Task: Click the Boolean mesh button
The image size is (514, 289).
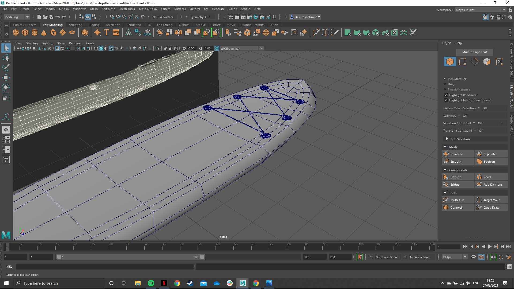Action: point(489,162)
